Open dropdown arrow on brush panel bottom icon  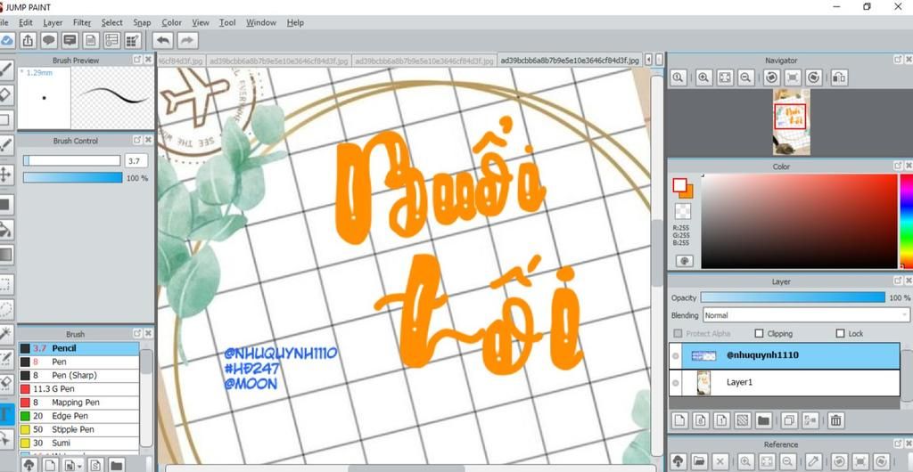[78, 465]
